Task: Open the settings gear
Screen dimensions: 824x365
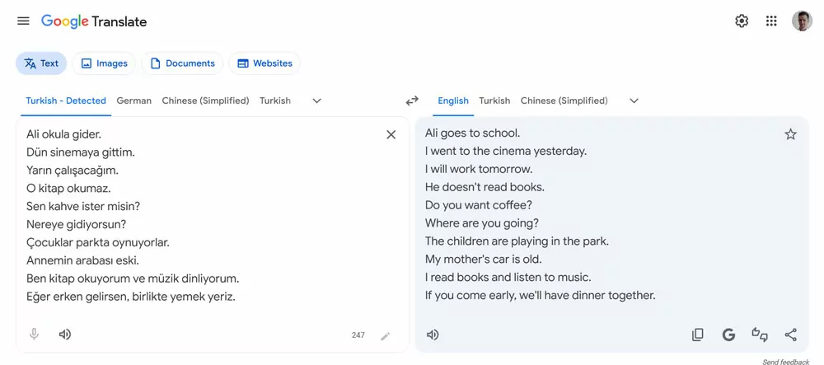Action: (742, 21)
